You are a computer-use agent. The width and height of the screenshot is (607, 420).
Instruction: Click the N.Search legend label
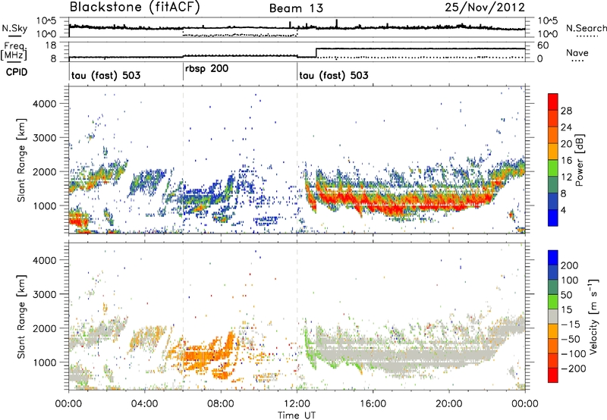click(x=586, y=28)
